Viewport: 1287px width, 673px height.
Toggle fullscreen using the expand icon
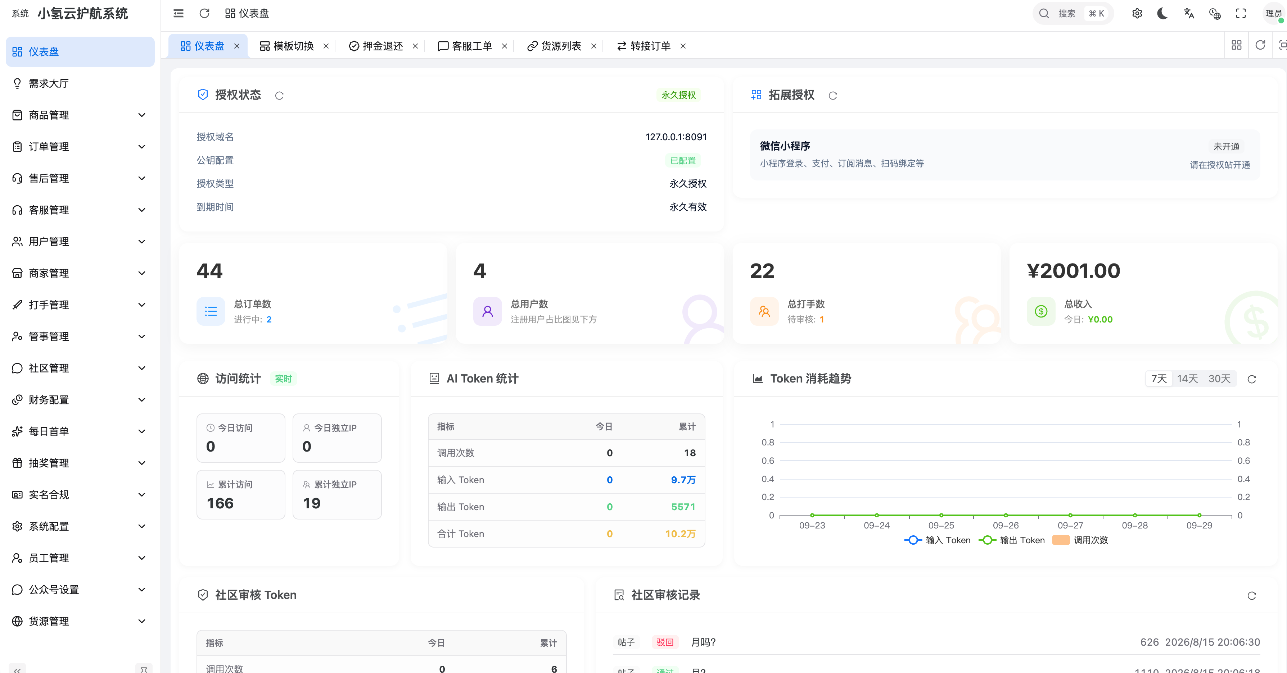tap(1241, 13)
